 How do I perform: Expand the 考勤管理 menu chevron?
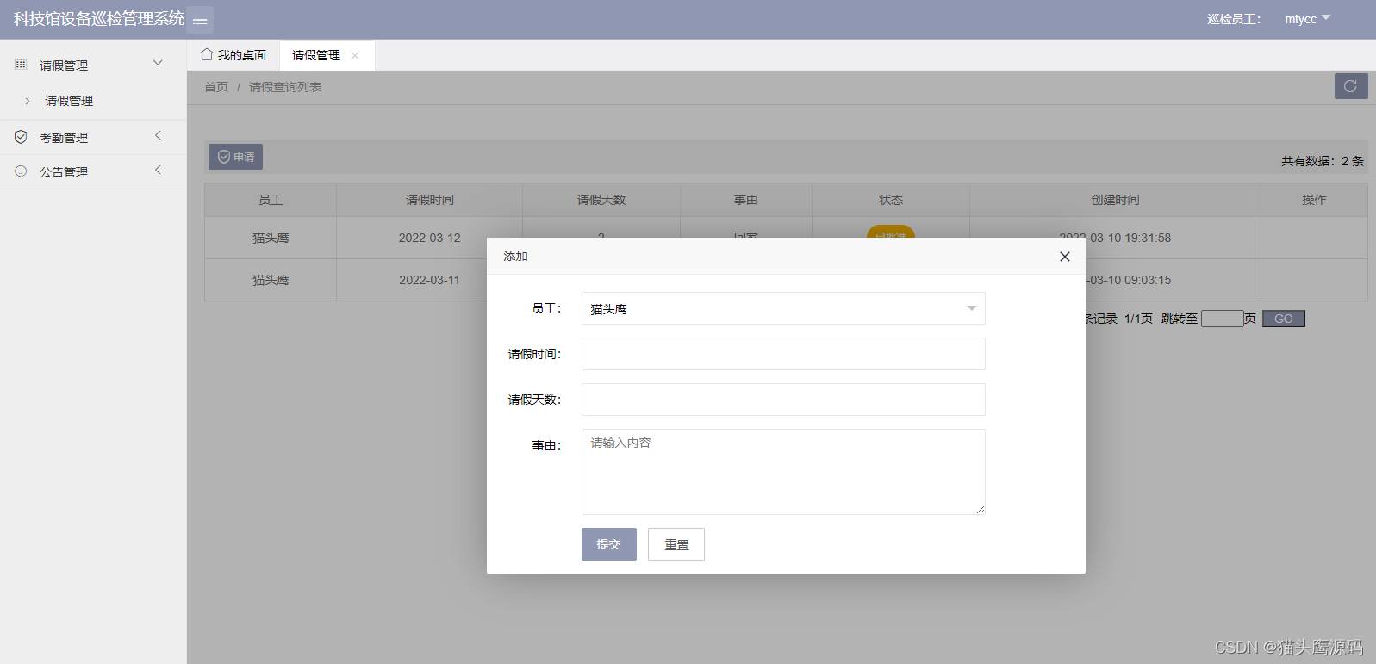pos(158,136)
